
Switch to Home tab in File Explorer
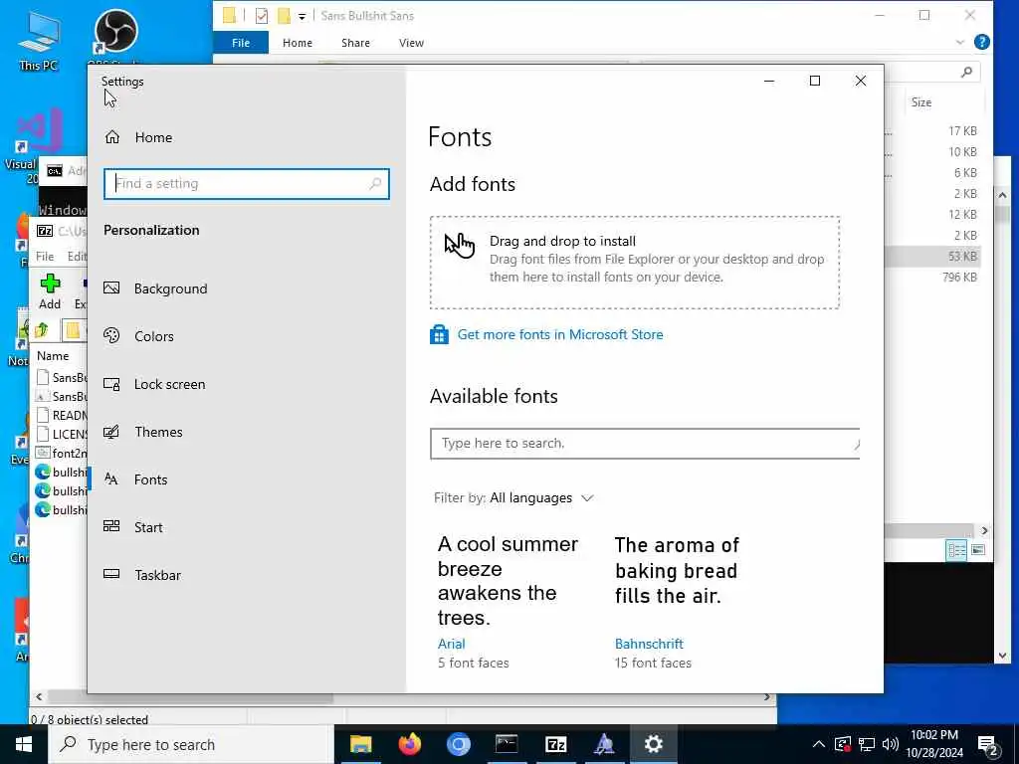point(297,43)
